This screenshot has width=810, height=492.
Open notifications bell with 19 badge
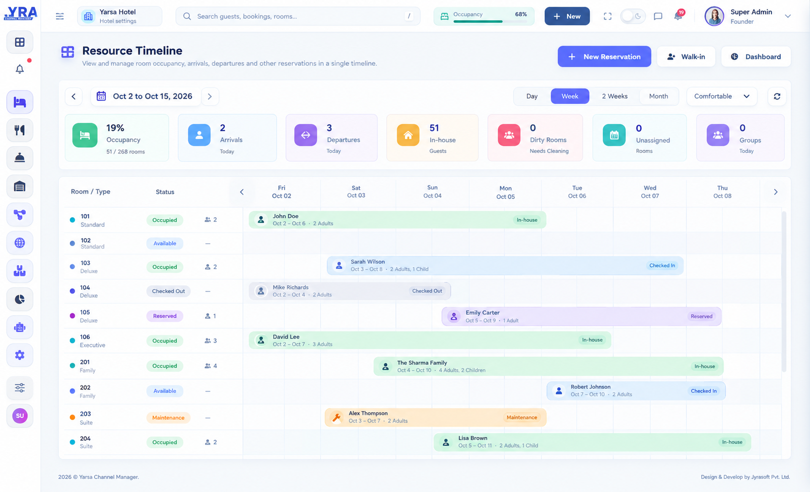click(679, 15)
